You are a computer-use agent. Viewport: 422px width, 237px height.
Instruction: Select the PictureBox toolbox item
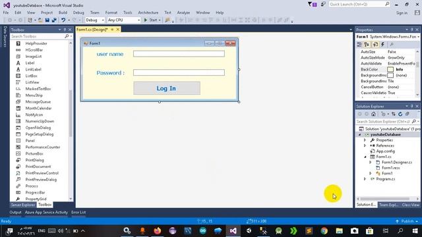(34, 153)
